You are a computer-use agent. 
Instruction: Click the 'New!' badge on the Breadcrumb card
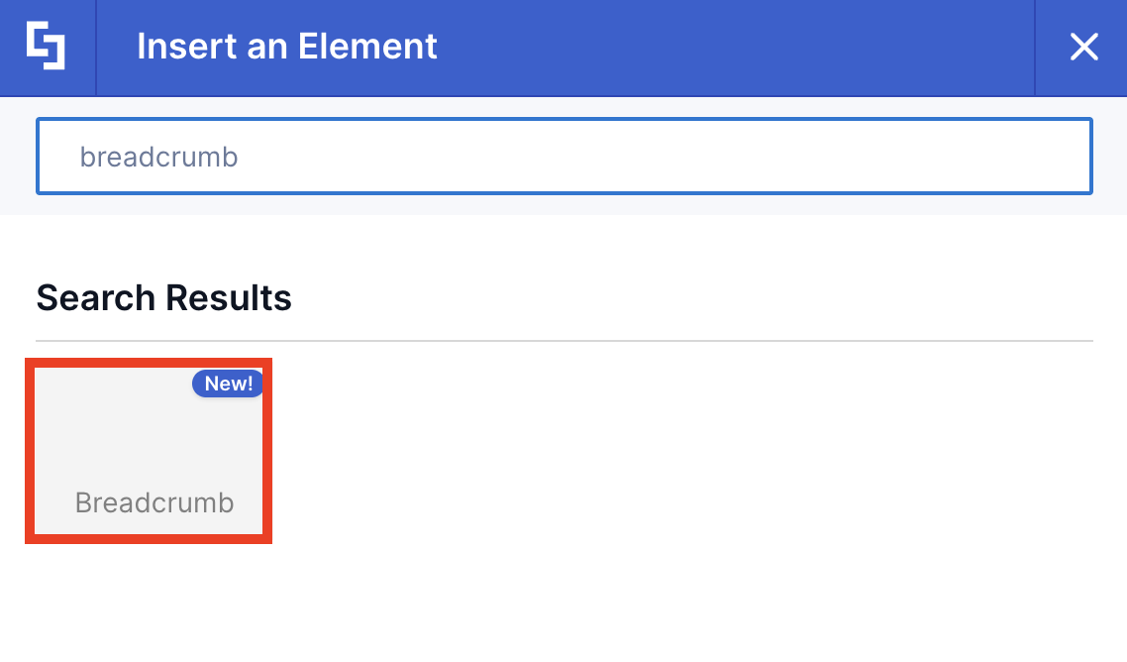tap(228, 385)
